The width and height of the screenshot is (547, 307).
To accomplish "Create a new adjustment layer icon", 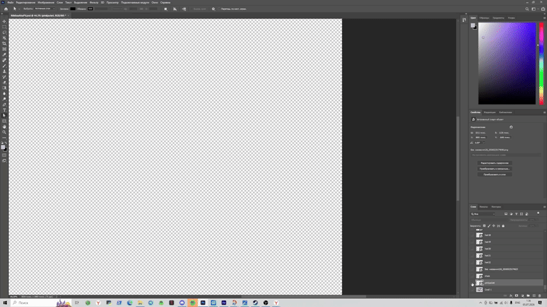I will pyautogui.click(x=522, y=296).
